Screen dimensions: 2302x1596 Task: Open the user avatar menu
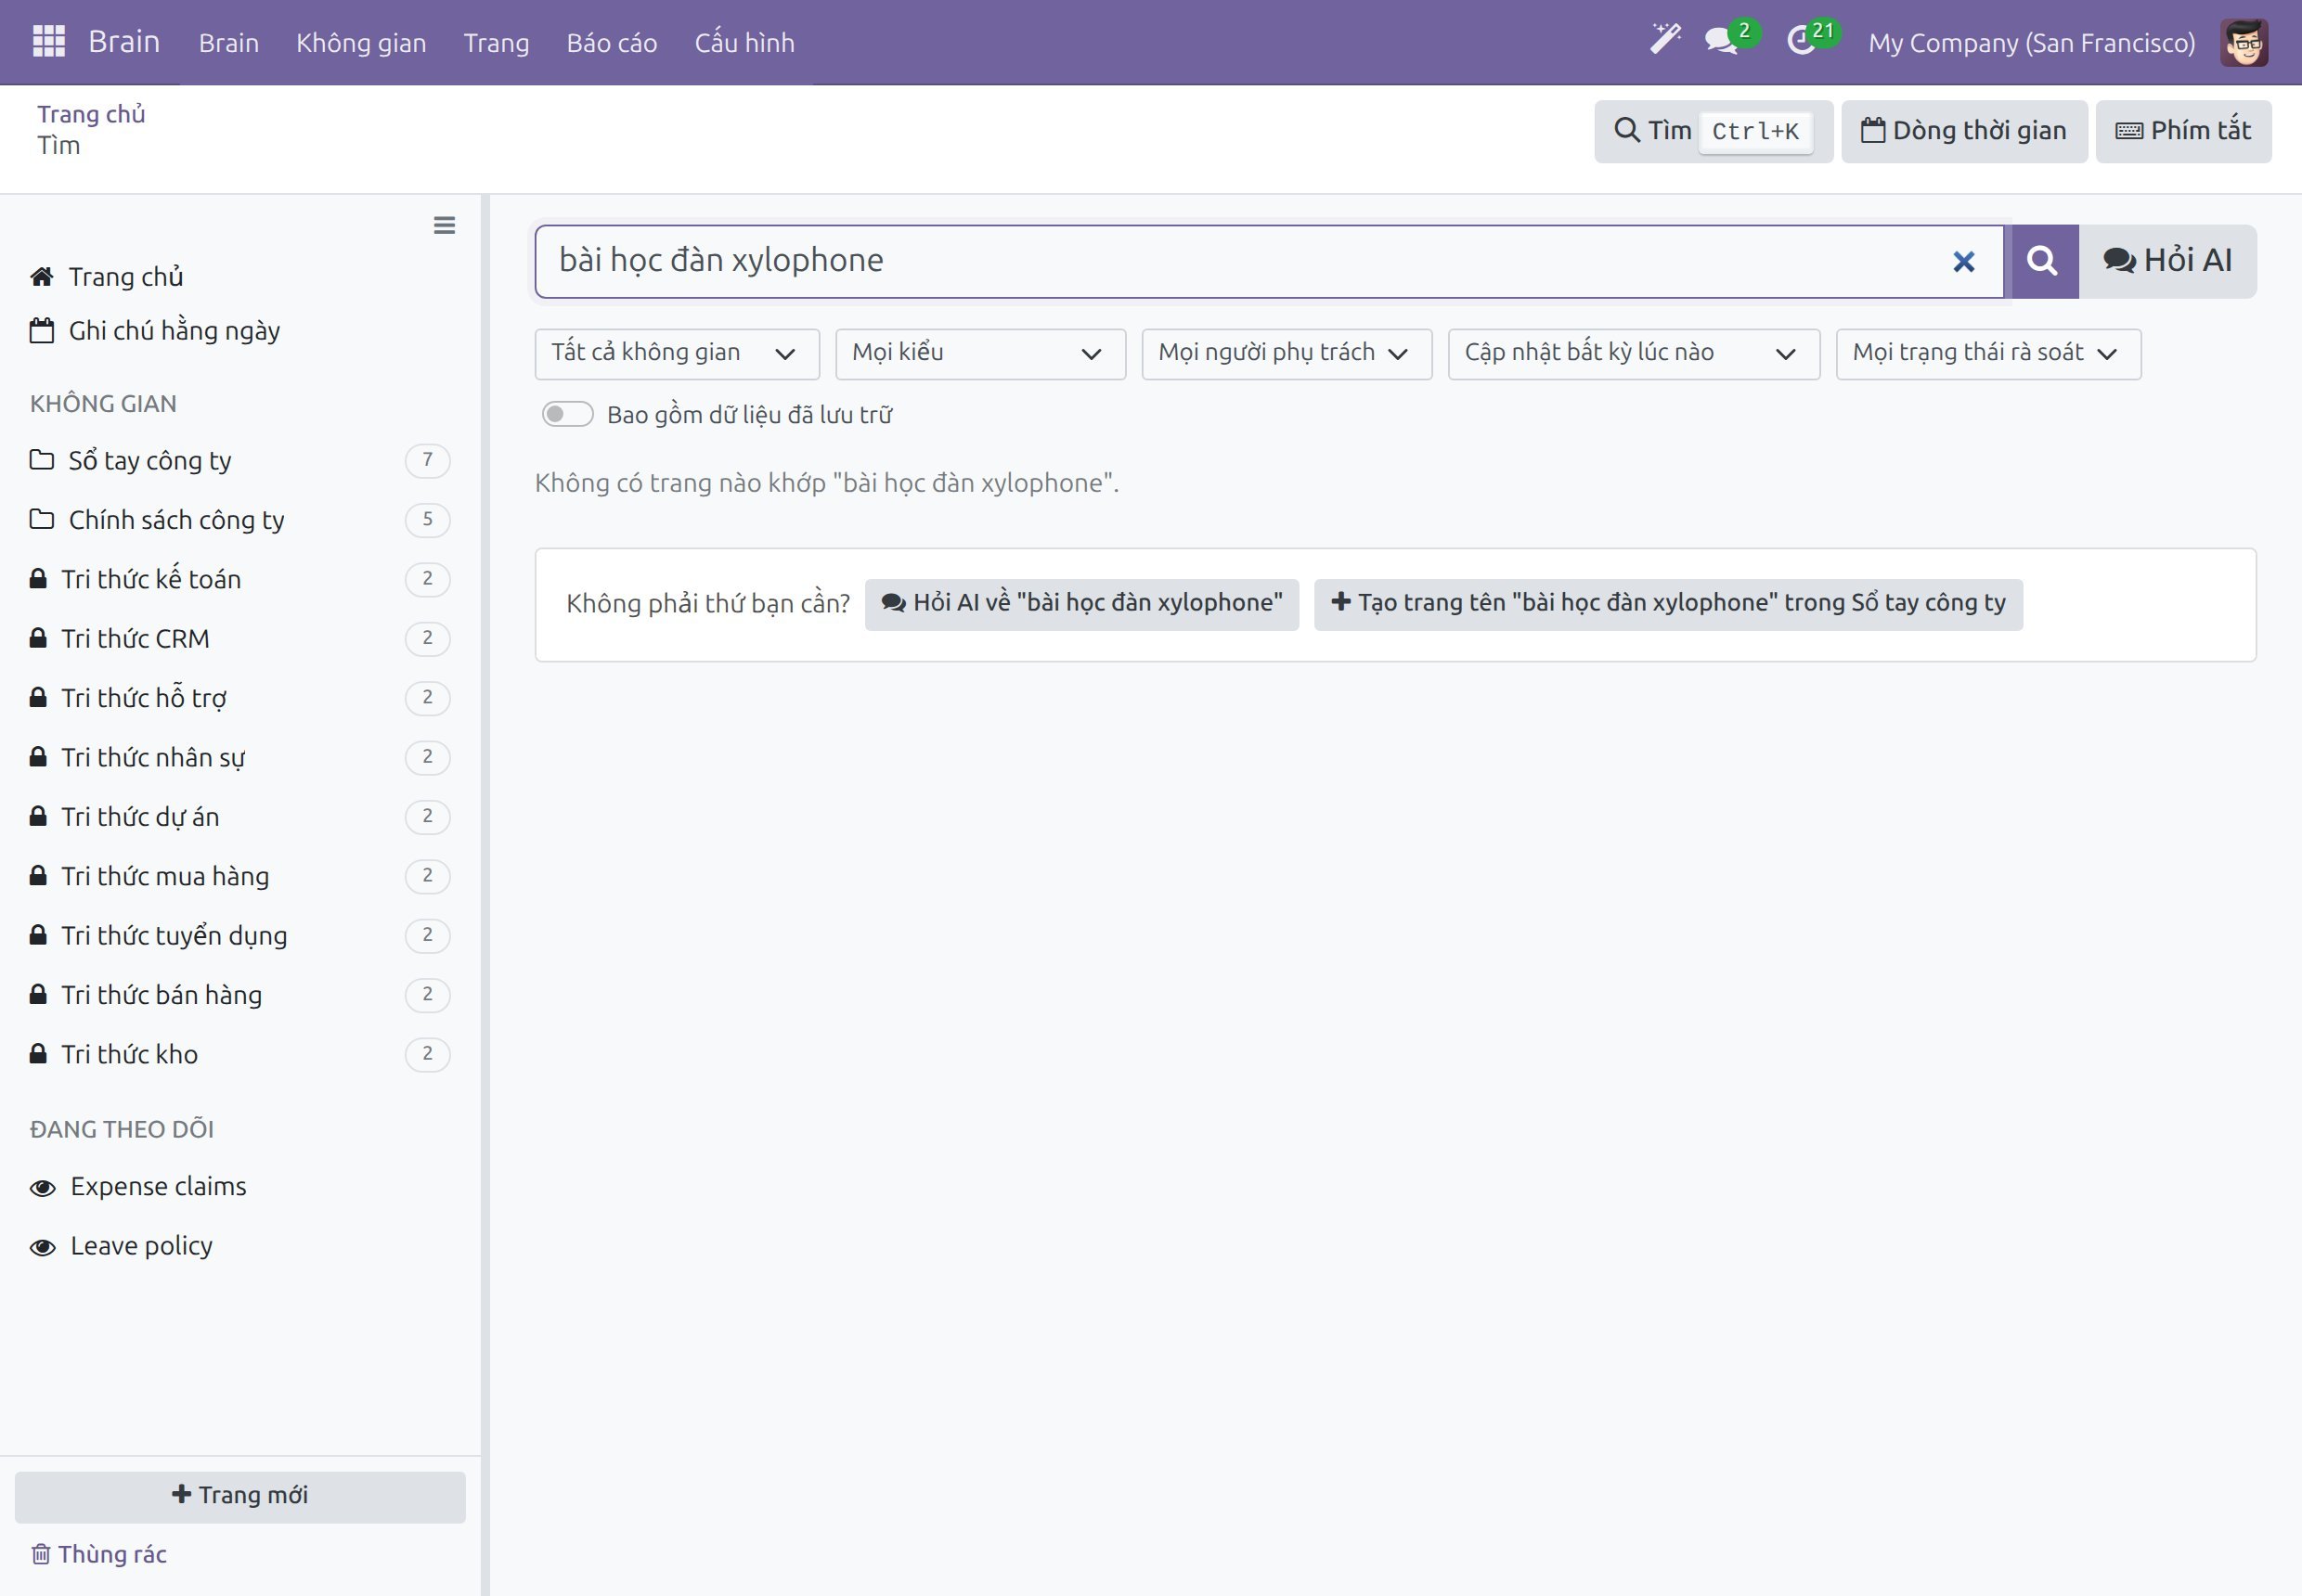point(2243,42)
